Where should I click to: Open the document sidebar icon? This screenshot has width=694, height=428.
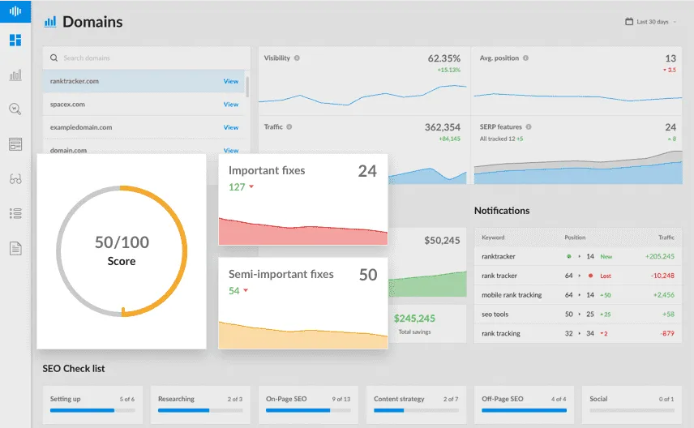tap(15, 248)
